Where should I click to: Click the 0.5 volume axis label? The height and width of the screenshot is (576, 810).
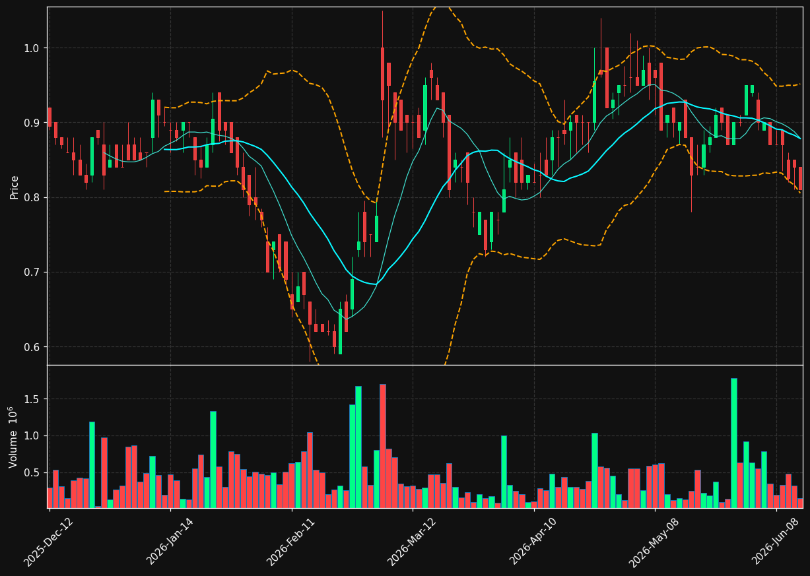pyautogui.click(x=33, y=472)
